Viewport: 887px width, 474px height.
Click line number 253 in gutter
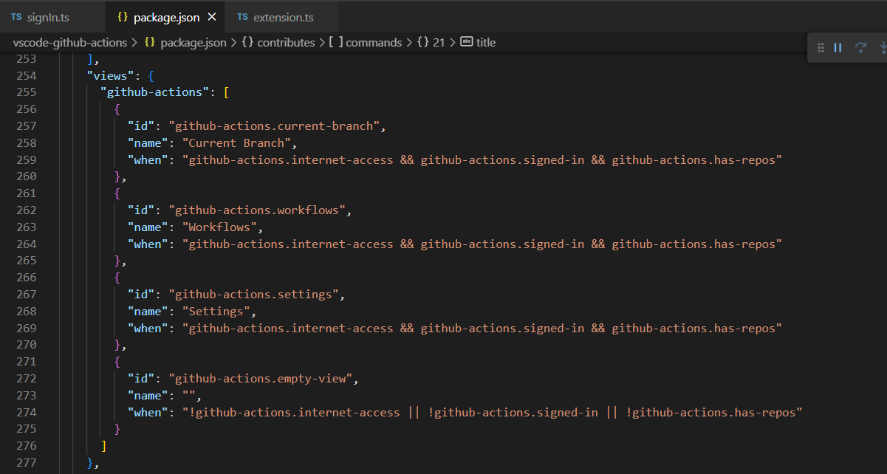[26, 59]
